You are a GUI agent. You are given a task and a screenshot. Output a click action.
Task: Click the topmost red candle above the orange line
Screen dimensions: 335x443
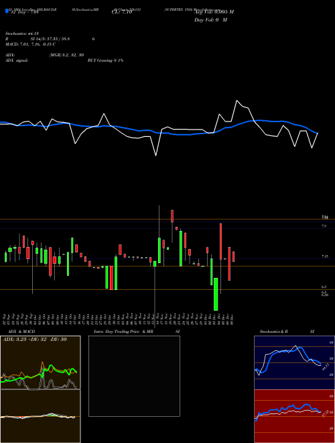[172, 216]
